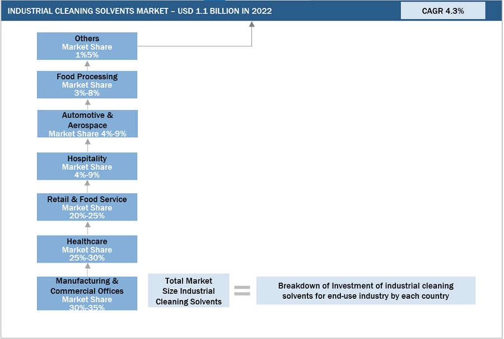The width and height of the screenshot is (504, 339).
Task: Click the Industrial Cleaning Solvents Market title
Action: click(x=139, y=11)
